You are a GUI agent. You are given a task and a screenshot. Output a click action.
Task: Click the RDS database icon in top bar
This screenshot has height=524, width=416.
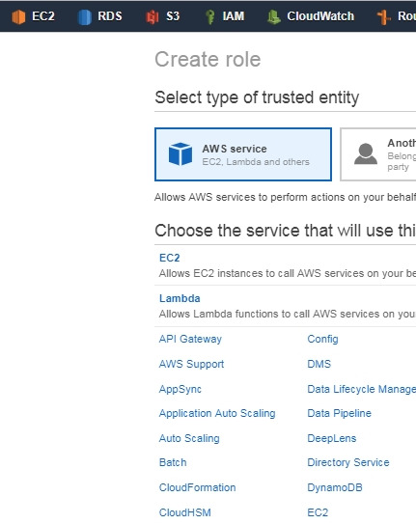click(84, 16)
